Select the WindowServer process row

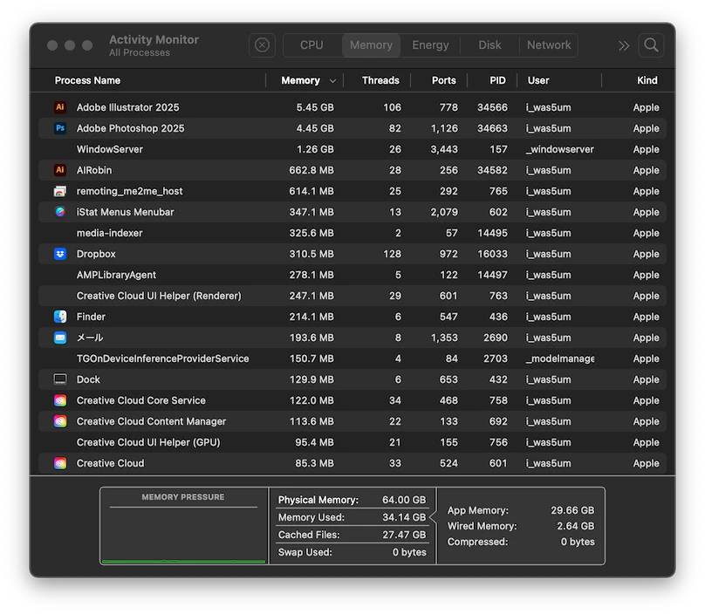pyautogui.click(x=352, y=149)
